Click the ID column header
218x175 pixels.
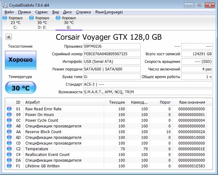point(18,102)
